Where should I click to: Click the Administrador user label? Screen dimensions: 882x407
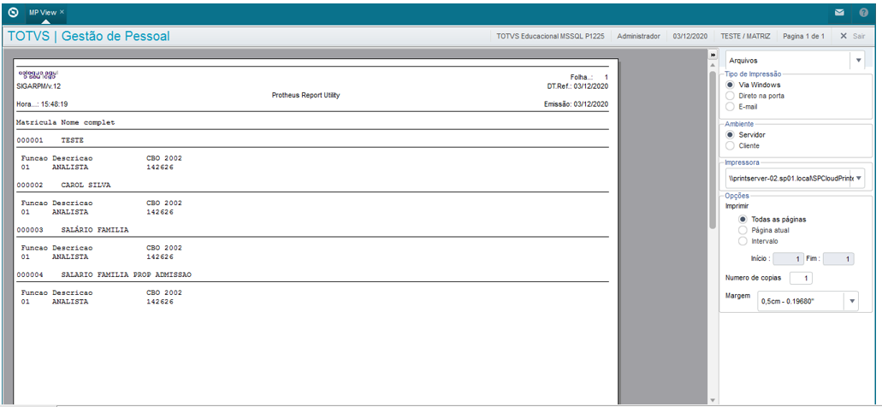(638, 36)
